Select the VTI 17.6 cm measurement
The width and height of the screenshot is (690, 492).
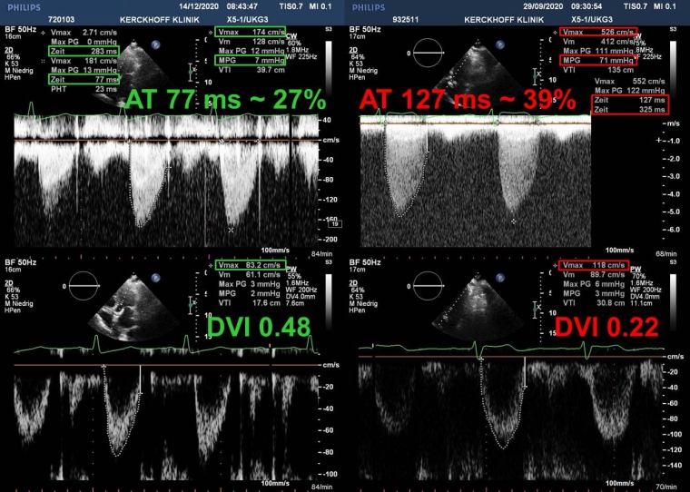[x=250, y=303]
